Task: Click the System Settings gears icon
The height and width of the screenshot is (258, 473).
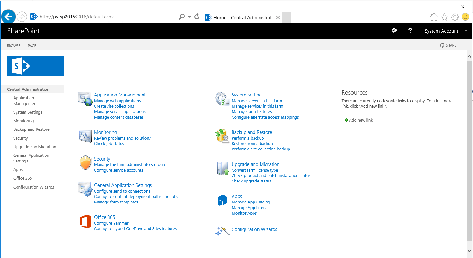Action: coord(222,99)
